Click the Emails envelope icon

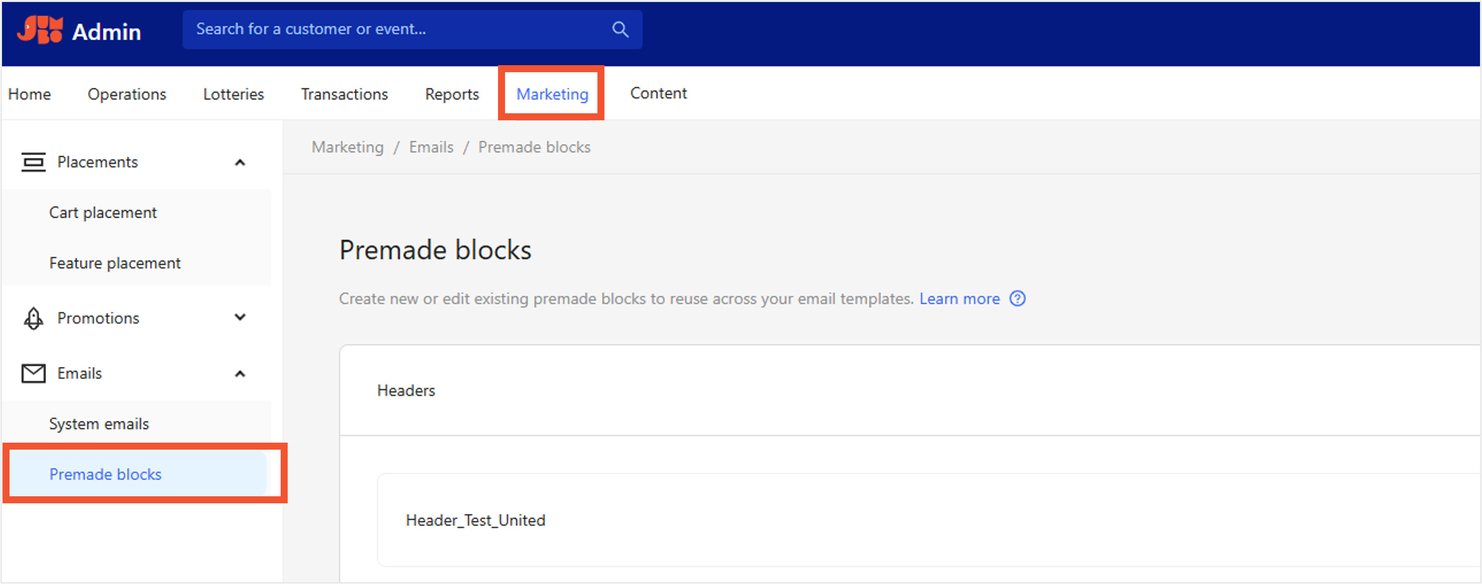(x=33, y=373)
